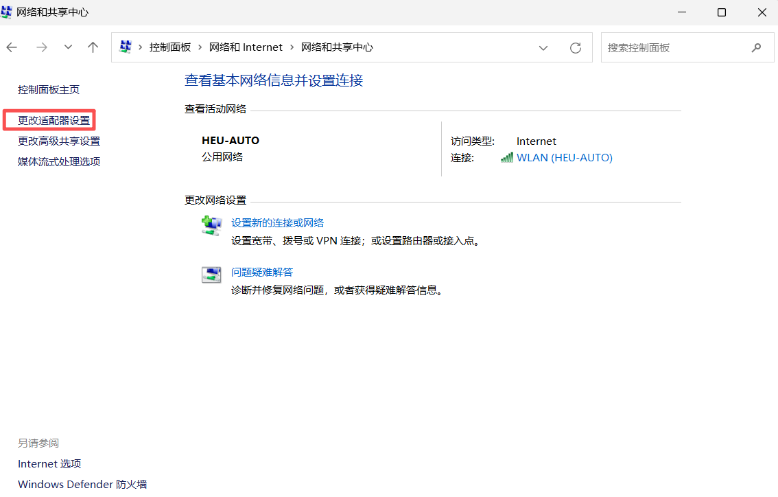Click the control panel icon in address bar
The image size is (778, 497).
point(126,47)
